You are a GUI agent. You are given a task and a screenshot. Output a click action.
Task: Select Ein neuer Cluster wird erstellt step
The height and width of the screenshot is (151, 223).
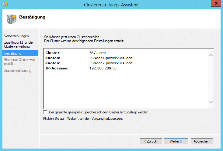click(x=20, y=62)
